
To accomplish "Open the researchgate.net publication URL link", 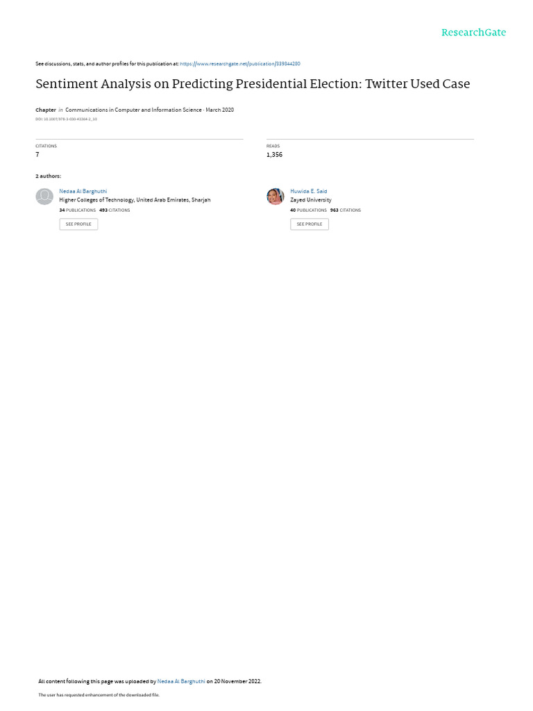I will pos(240,64).
